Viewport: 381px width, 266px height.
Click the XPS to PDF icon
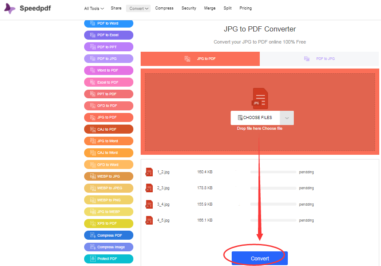click(93, 223)
